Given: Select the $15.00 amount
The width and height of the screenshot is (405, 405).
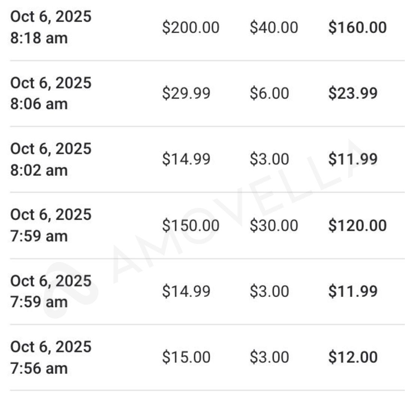Looking at the screenshot, I should point(186,357).
